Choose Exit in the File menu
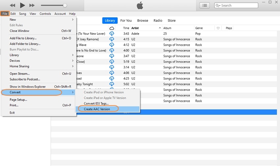This screenshot has height=166, width=280. (39, 112)
